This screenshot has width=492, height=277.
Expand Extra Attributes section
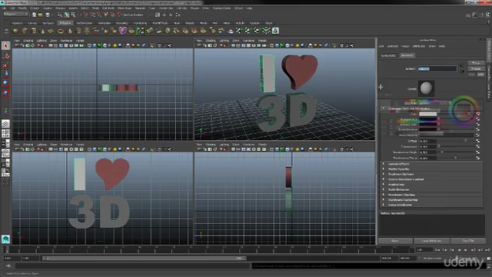(x=383, y=205)
